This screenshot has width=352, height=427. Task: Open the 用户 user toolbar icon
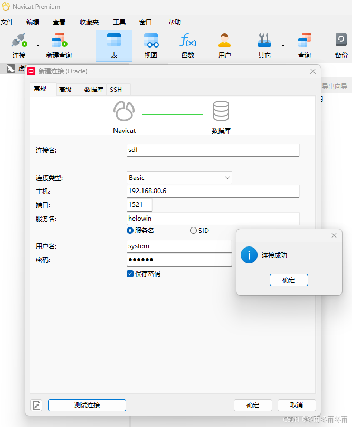pyautogui.click(x=224, y=45)
